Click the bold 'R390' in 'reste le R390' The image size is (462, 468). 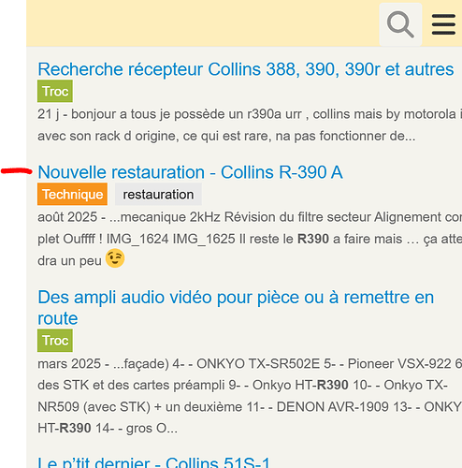tap(313, 239)
